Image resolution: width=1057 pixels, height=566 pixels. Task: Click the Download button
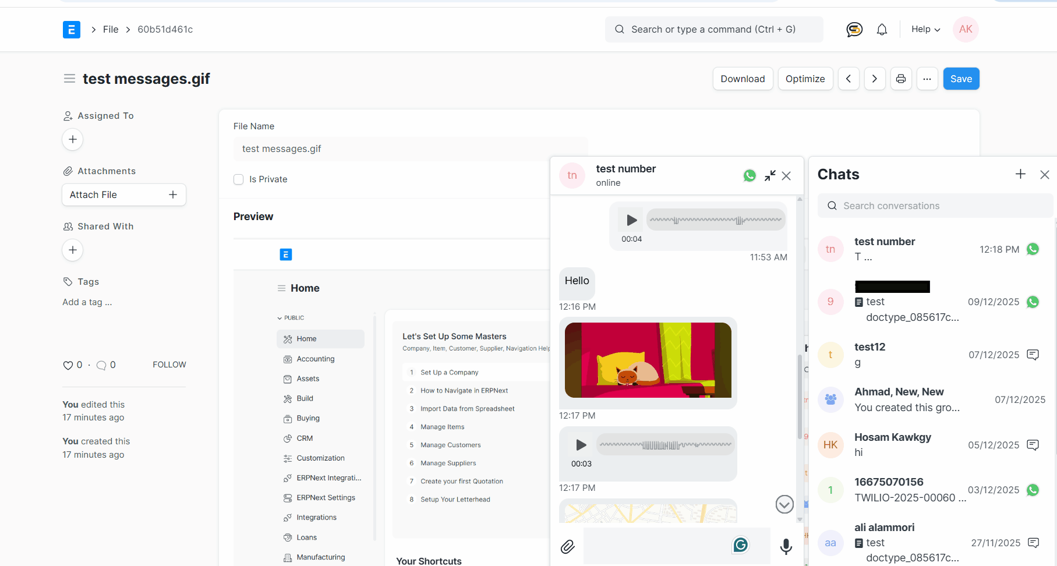tap(743, 79)
